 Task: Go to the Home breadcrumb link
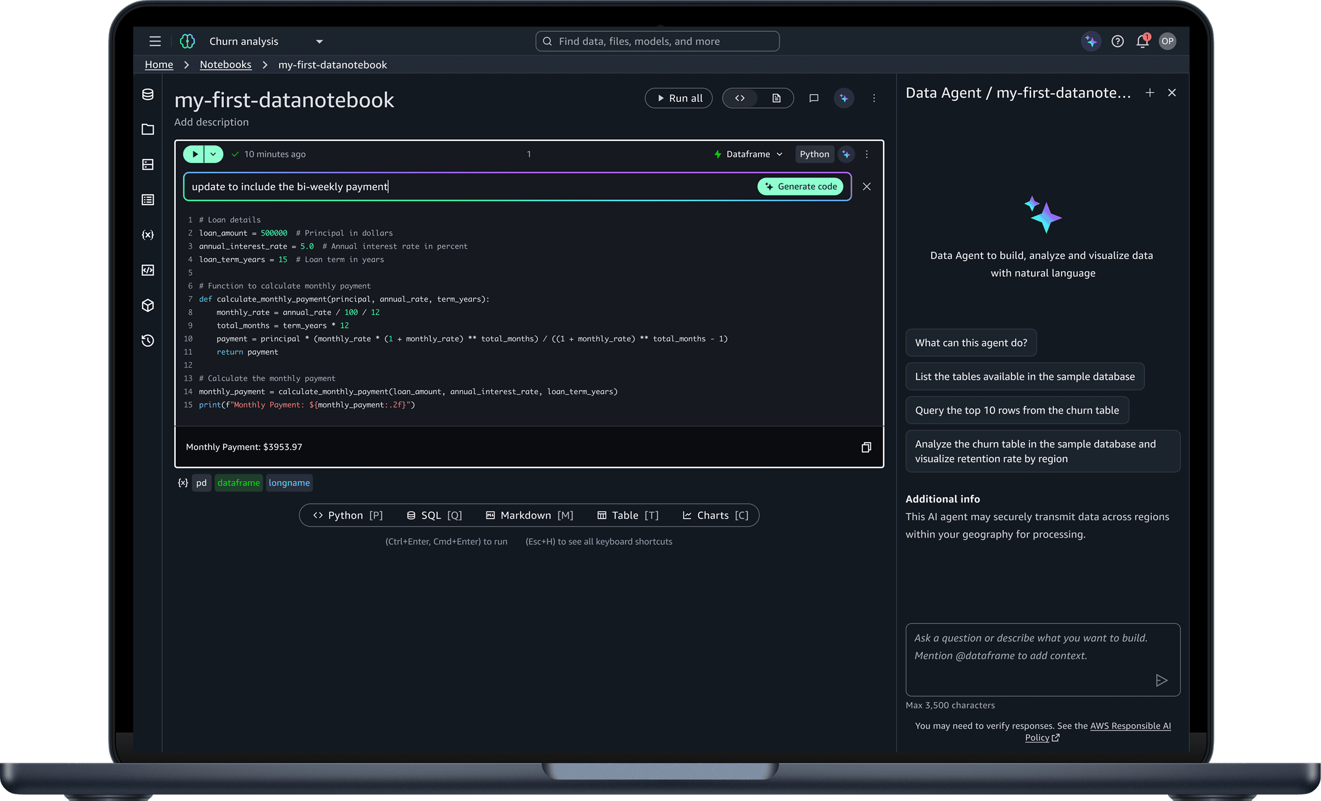point(159,65)
